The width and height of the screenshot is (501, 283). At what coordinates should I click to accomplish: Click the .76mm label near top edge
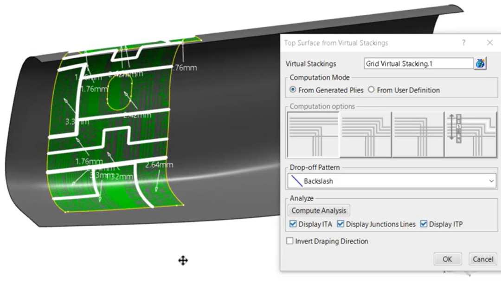pyautogui.click(x=185, y=68)
